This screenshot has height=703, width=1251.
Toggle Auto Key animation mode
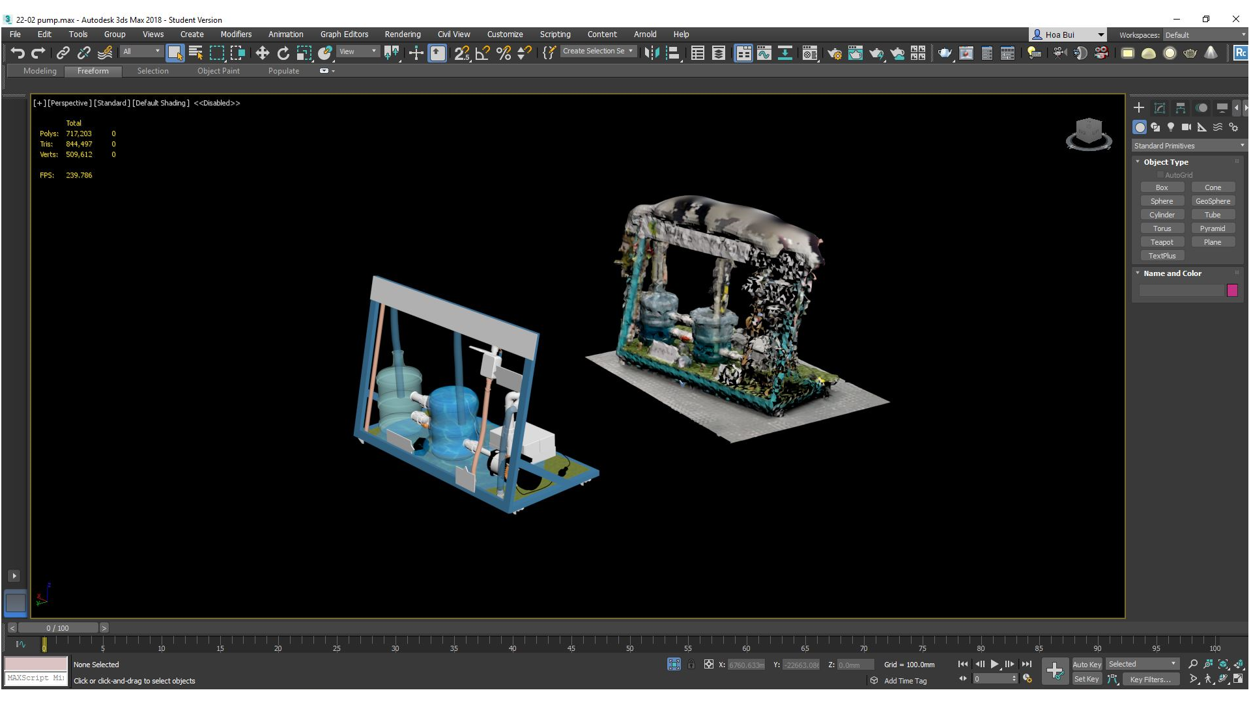click(1087, 664)
